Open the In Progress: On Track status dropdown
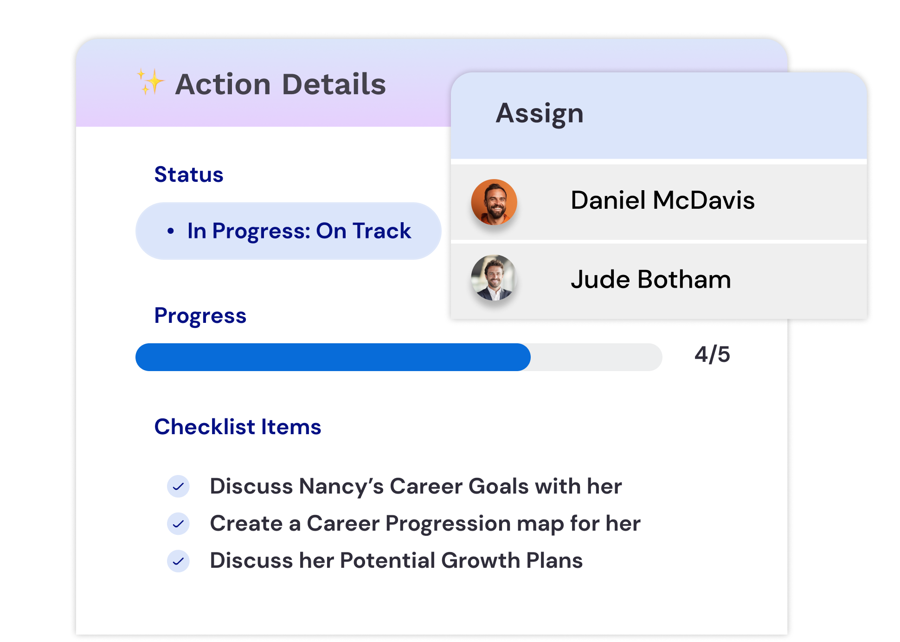The width and height of the screenshot is (900, 642). coord(288,231)
